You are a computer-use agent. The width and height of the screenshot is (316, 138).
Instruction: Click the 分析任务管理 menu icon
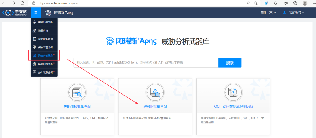pyautogui.click(x=35, y=39)
